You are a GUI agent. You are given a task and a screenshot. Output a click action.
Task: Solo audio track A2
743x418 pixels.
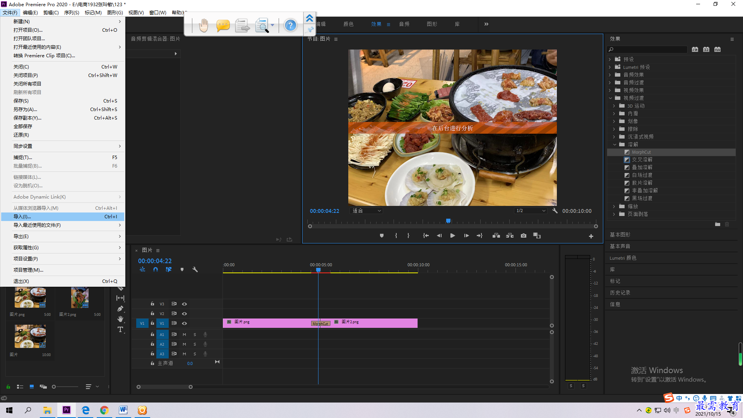(x=195, y=344)
